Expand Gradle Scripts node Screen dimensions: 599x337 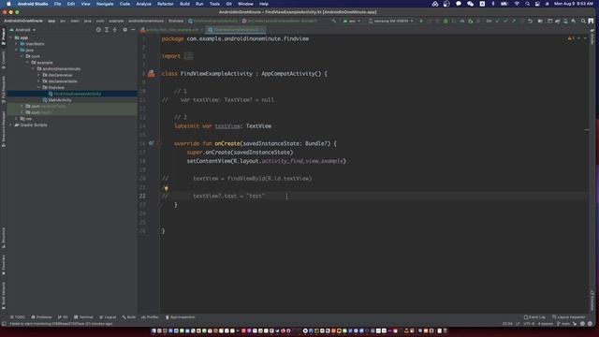(x=10, y=125)
